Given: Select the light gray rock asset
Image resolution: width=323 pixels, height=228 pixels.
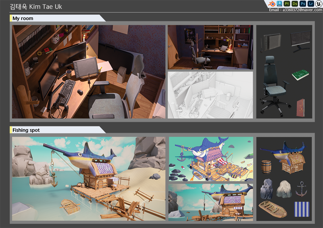Looking at the screenshot, I should click(284, 189).
